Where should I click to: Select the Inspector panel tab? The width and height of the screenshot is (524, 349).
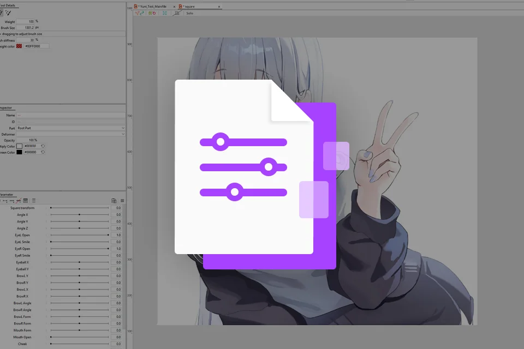(x=6, y=107)
